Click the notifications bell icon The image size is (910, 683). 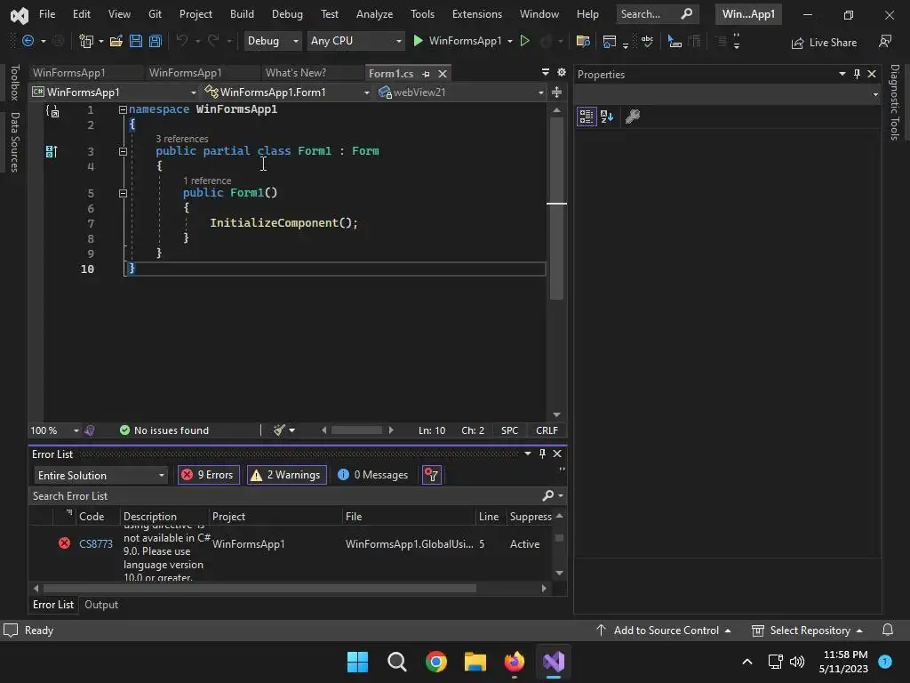click(x=888, y=631)
